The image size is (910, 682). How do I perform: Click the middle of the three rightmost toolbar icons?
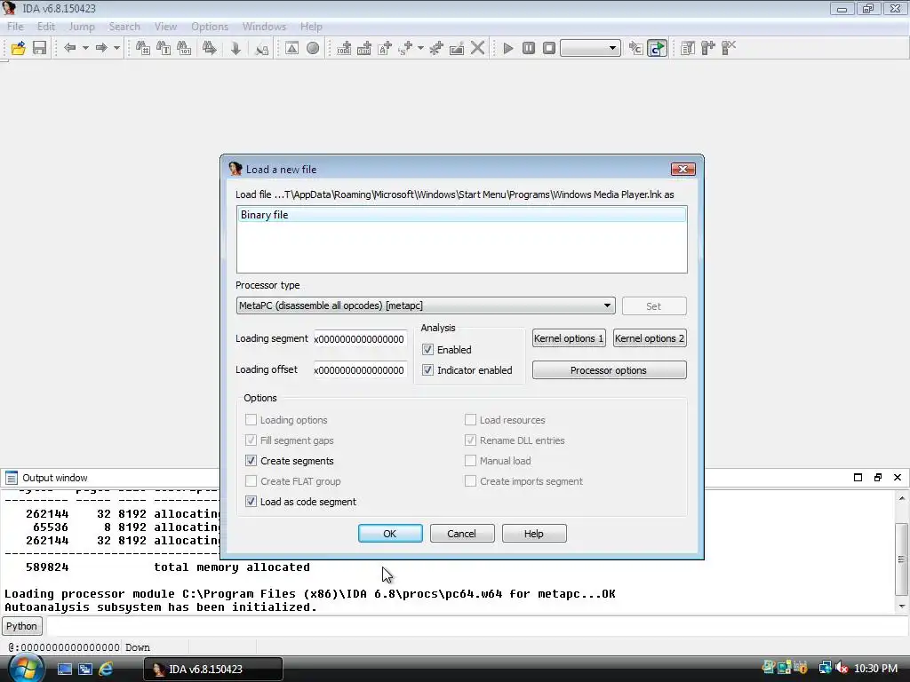(708, 48)
